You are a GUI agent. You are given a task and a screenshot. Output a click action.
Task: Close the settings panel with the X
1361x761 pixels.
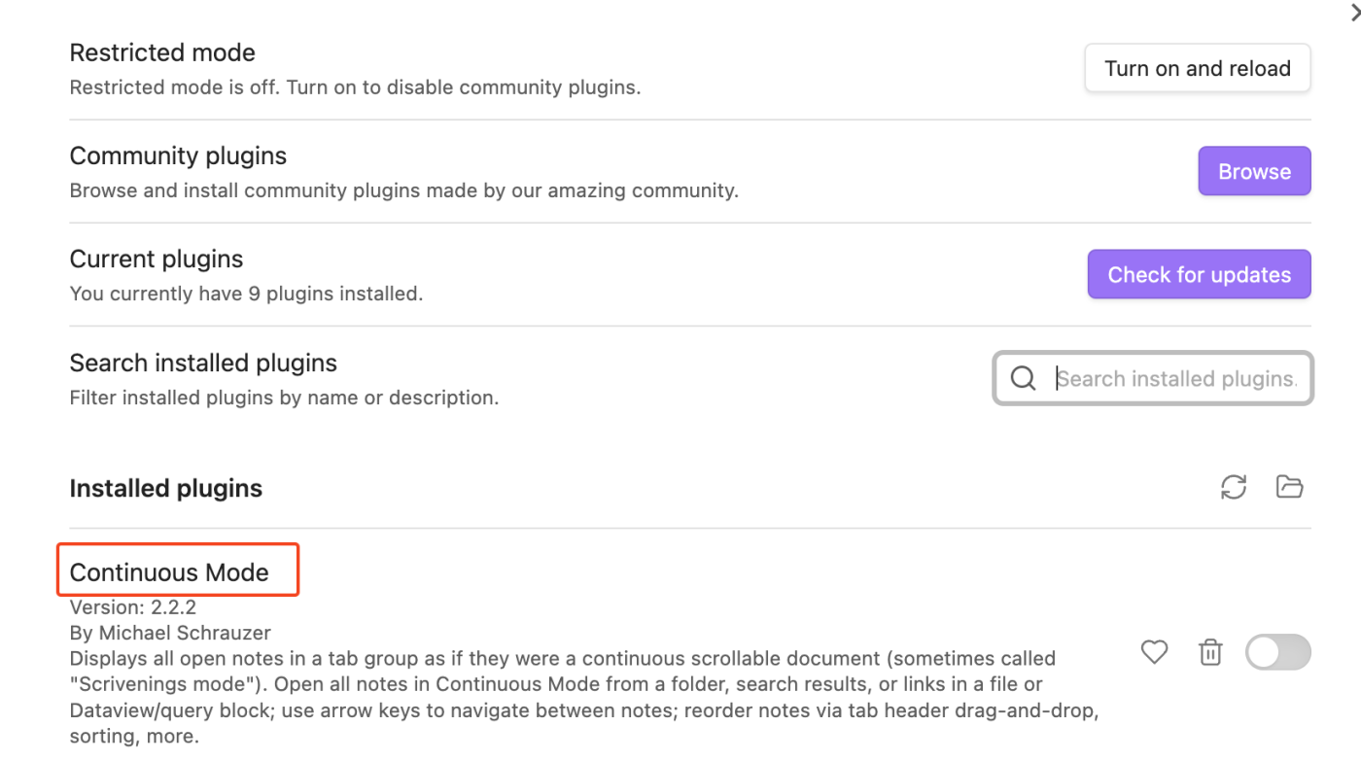coord(1354,14)
